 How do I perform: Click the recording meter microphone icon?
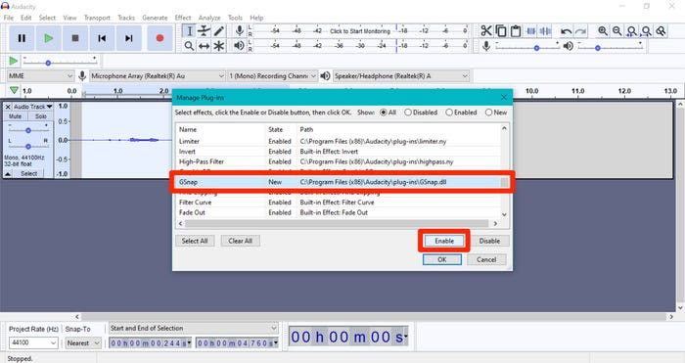coord(239,30)
